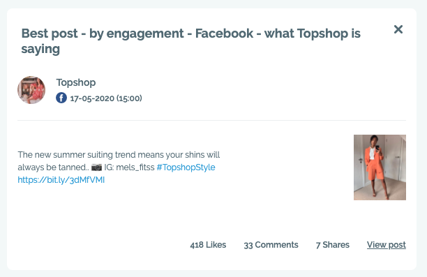This screenshot has width=427, height=277.
Task: Click the camera emoji in the caption
Action: click(96, 167)
